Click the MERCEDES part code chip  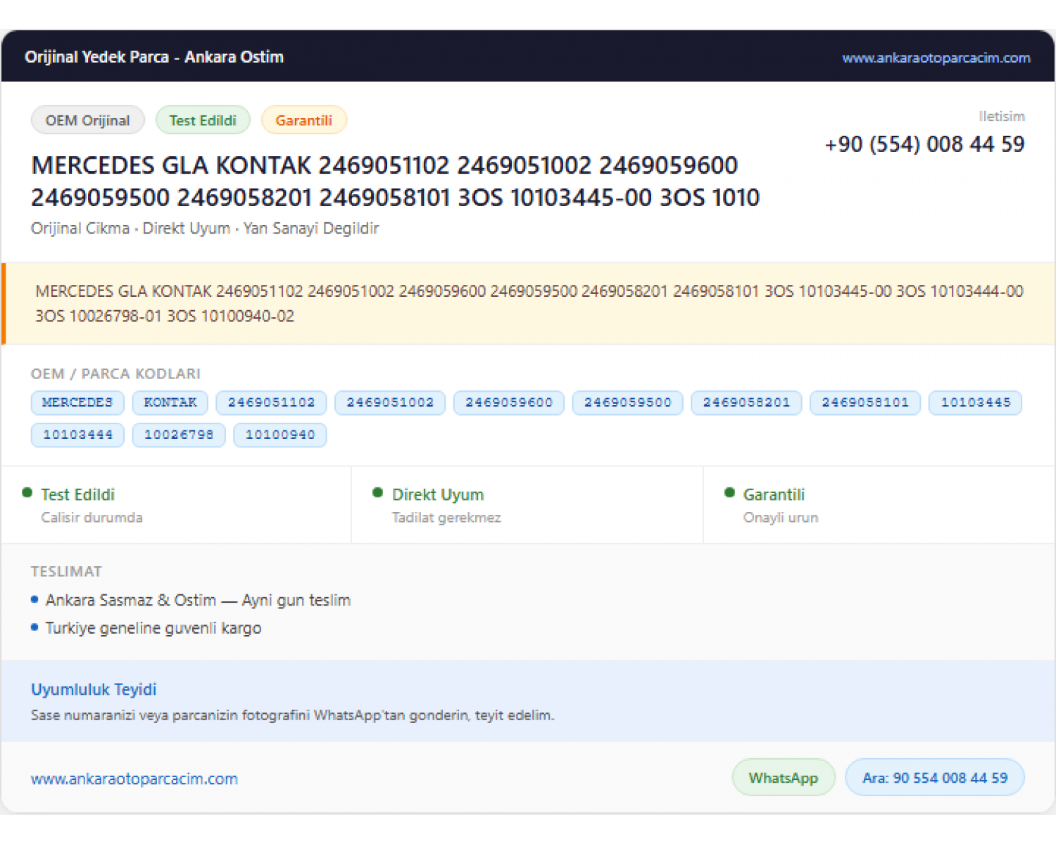pos(77,402)
